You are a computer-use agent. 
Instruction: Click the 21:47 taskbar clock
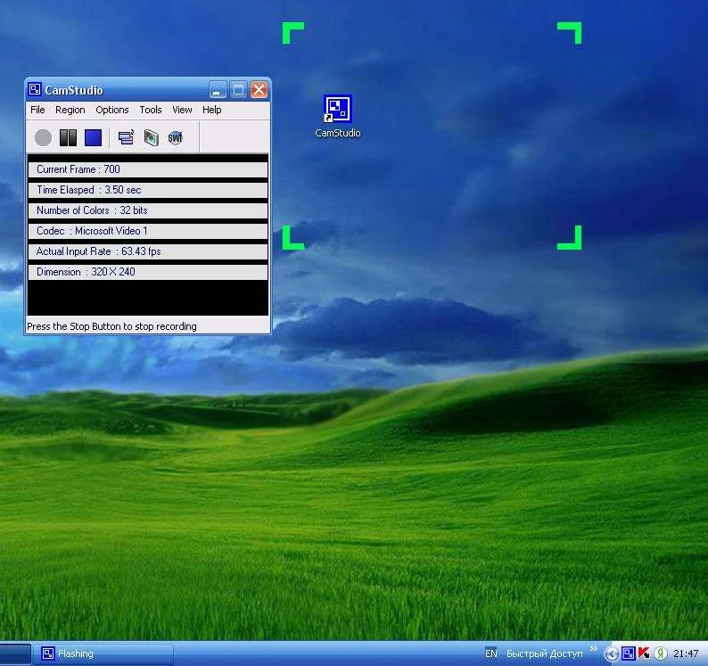pos(686,654)
